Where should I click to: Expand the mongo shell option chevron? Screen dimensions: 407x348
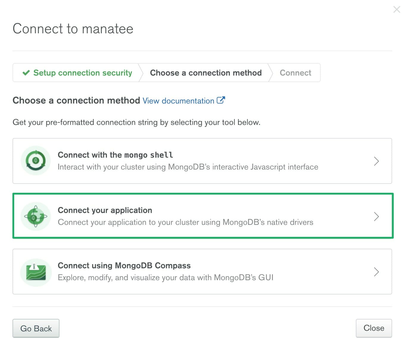pos(376,161)
